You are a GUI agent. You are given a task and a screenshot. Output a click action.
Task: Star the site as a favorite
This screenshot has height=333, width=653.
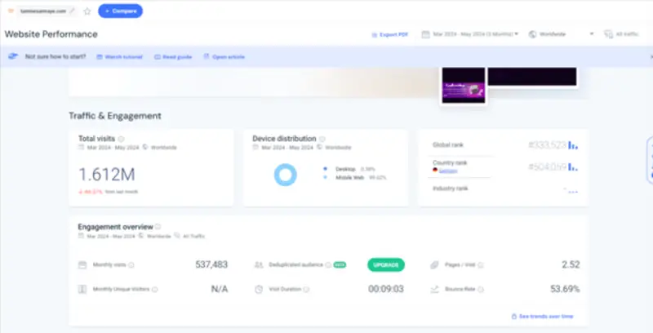(87, 11)
